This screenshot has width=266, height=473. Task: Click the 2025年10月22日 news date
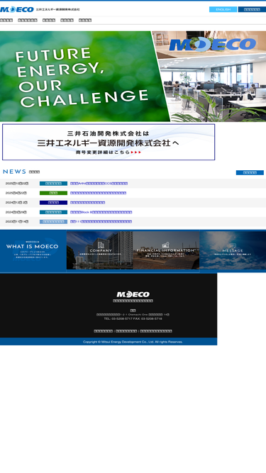pyautogui.click(x=17, y=184)
